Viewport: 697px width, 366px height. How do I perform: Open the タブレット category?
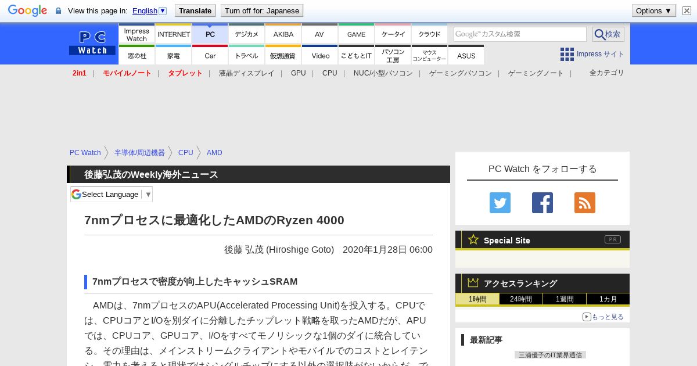(x=185, y=73)
